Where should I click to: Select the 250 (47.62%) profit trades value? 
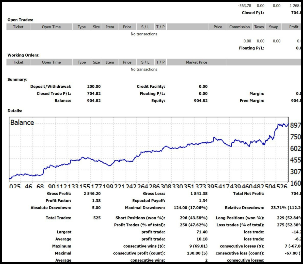click(194, 225)
